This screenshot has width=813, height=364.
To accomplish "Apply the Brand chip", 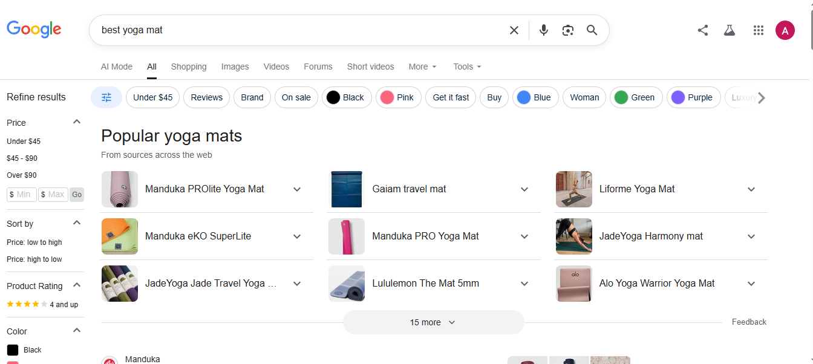I will coord(252,97).
